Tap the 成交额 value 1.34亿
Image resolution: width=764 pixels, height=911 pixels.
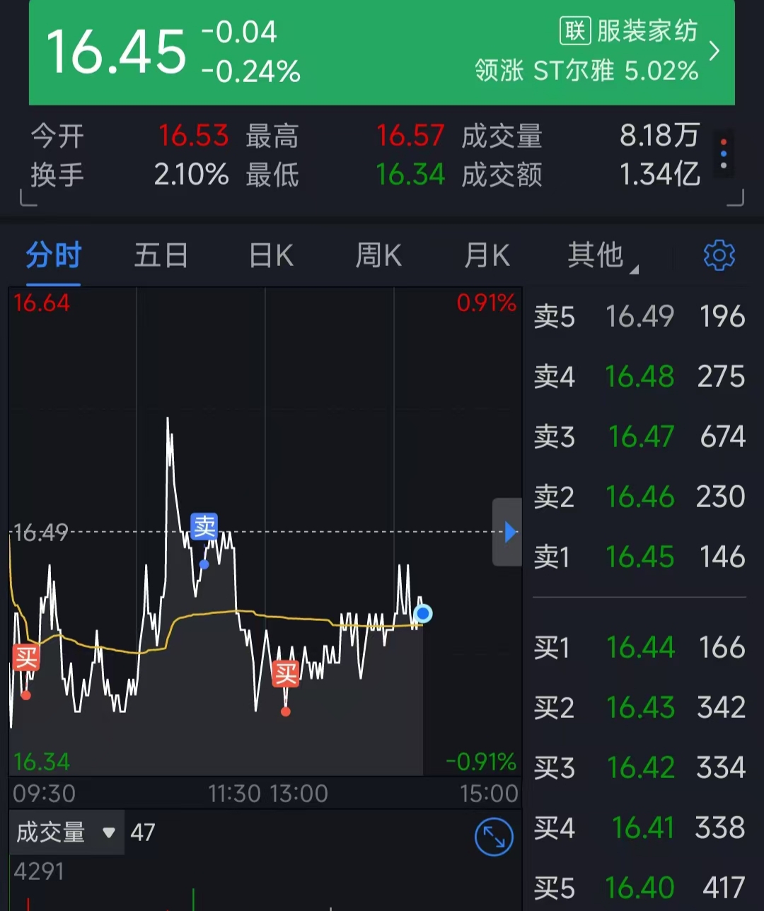660,175
